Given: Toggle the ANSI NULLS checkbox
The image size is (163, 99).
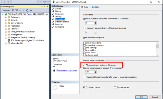Looking at the screenshot, I should click(84, 53).
